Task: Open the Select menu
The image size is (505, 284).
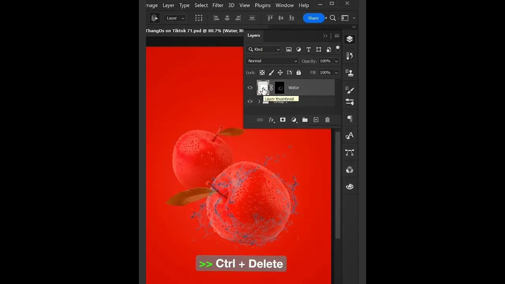Action: [201, 5]
